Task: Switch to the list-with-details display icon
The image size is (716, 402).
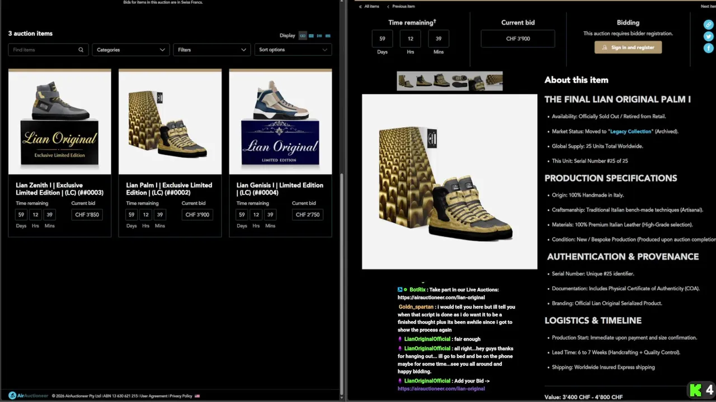Action: point(319,36)
